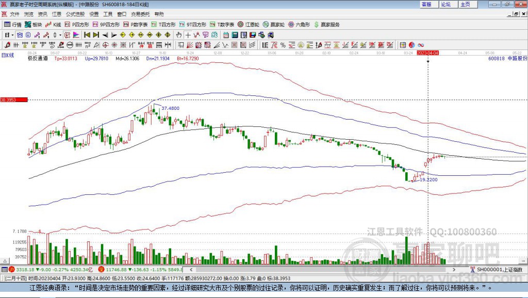Viewport: 528px width, 298px height.
Task: Open the 江恩轮 Gann wheel
Action: tap(249, 25)
